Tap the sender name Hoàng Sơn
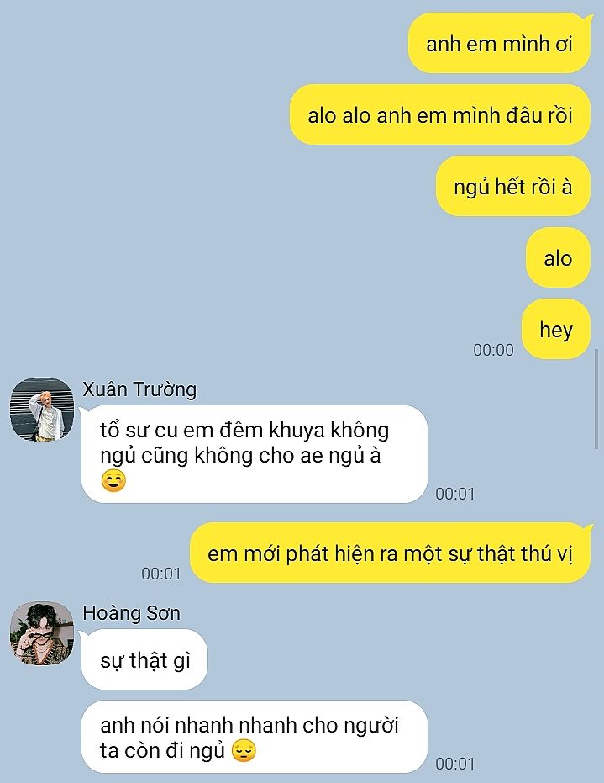604x783 pixels. coord(131,613)
